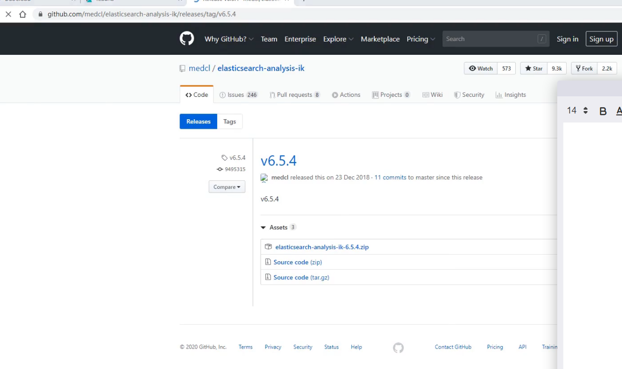Image resolution: width=622 pixels, height=369 pixels.
Task: Click the stop loading X icon
Action: [8, 14]
